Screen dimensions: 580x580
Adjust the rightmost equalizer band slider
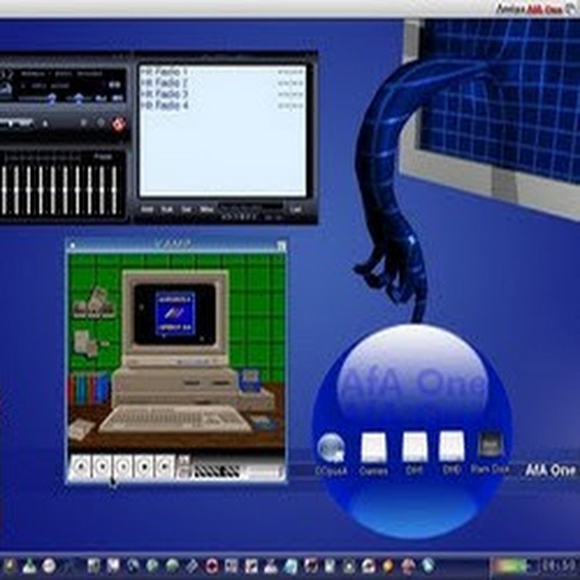(x=114, y=189)
